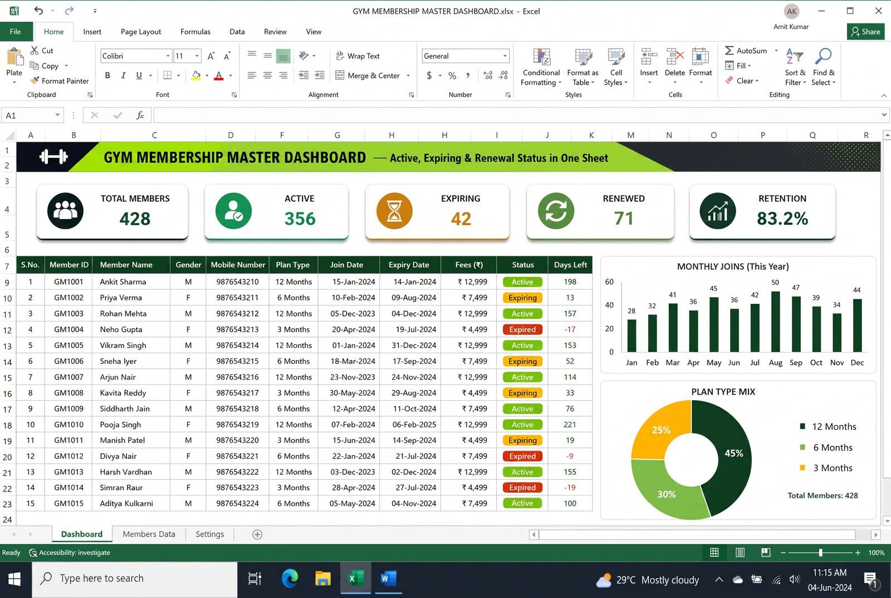
Task: Open the font size 11 dropdown
Action: (x=197, y=56)
